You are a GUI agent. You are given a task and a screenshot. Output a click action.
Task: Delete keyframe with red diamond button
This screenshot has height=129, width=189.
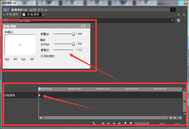pos(131,123)
